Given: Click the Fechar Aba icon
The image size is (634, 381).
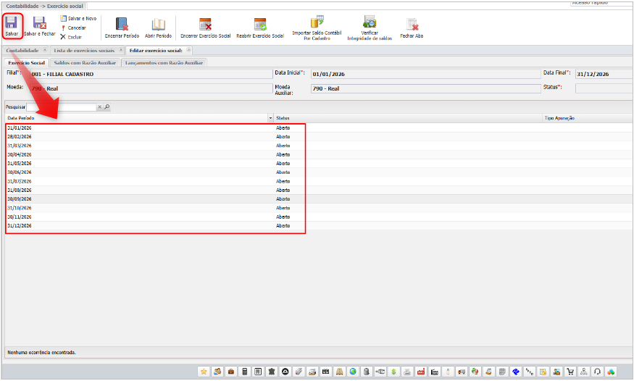Looking at the screenshot, I should 412,25.
